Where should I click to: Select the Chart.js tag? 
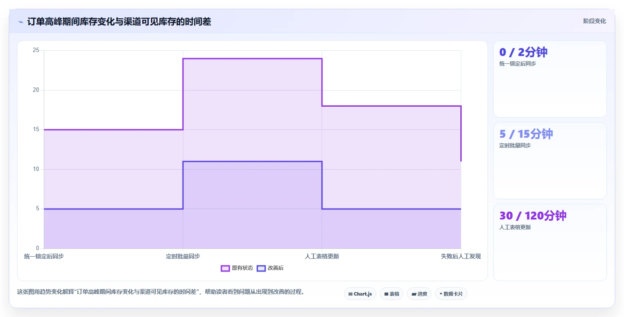360,294
